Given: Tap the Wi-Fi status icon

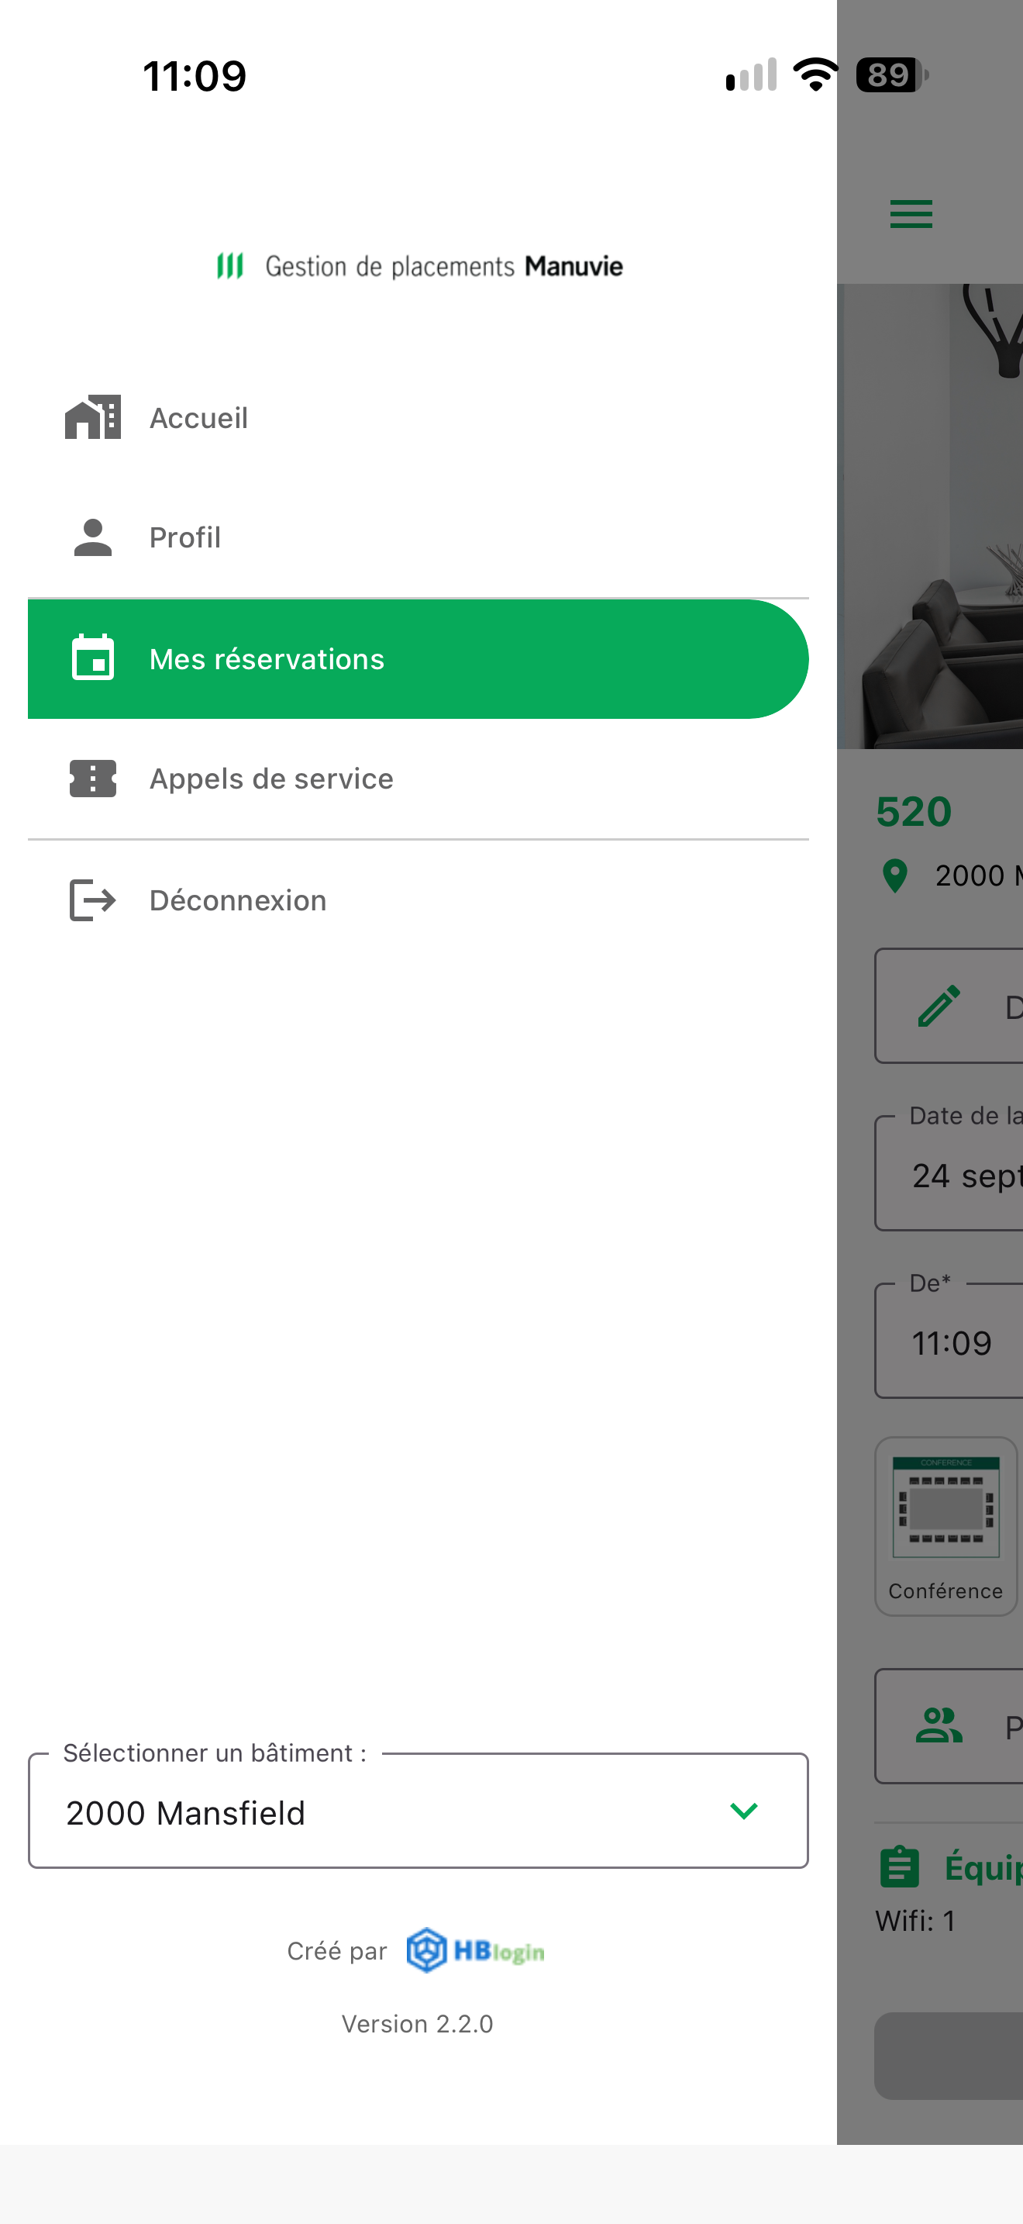Looking at the screenshot, I should [815, 74].
